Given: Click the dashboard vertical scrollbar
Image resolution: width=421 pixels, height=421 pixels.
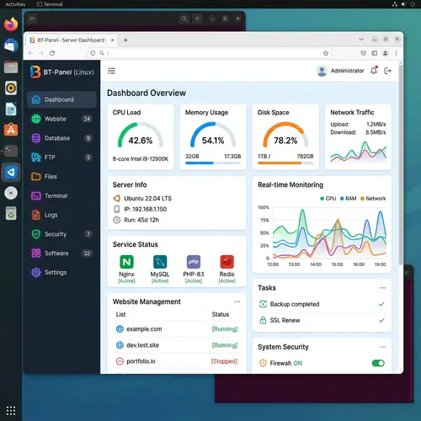Looking at the screenshot, I should [x=401, y=164].
